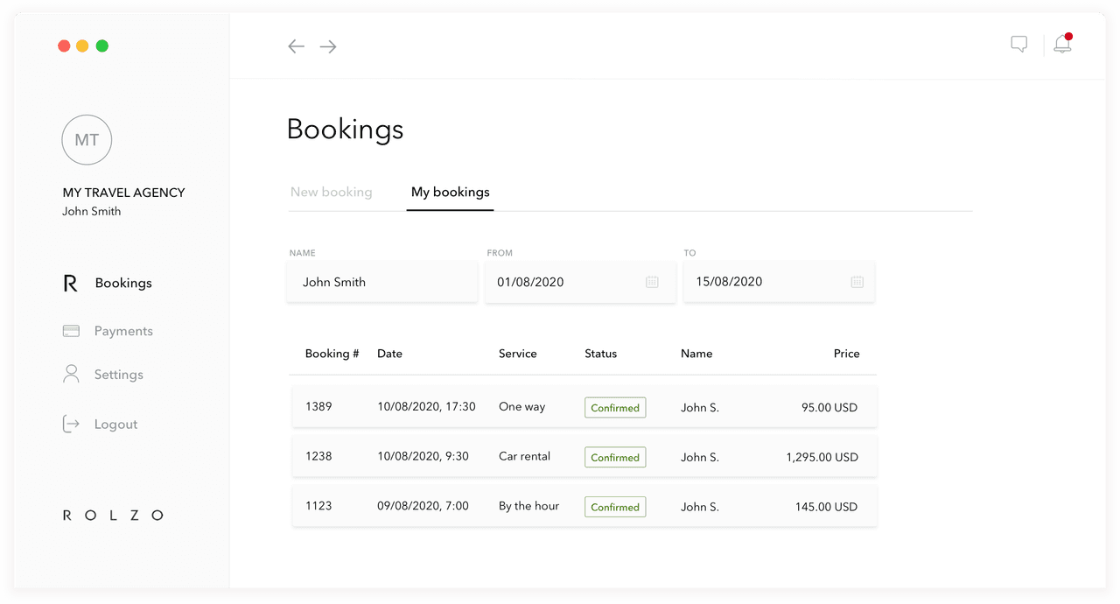This screenshot has width=1120, height=604.
Task: Click the Settings person icon
Action: (71, 374)
